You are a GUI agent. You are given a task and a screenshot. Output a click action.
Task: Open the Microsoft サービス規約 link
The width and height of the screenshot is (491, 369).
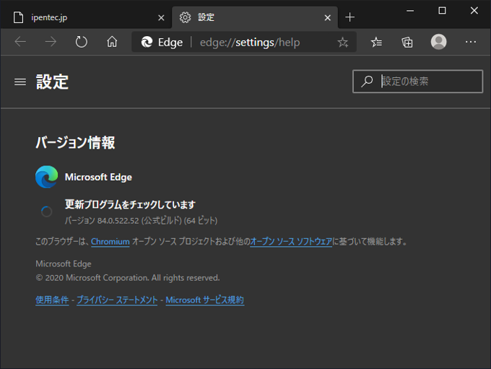[x=205, y=300]
